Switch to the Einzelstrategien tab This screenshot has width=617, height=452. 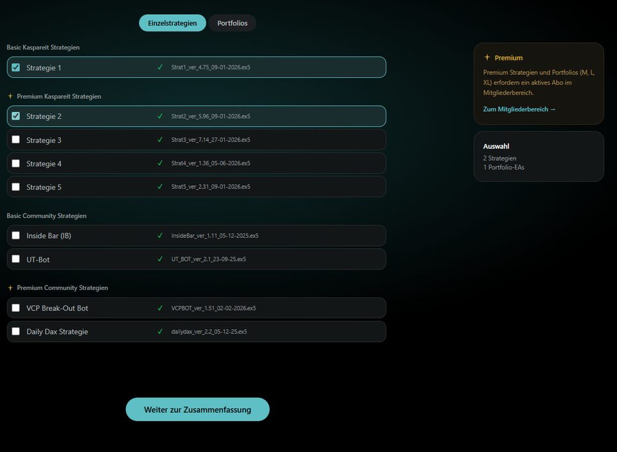172,23
